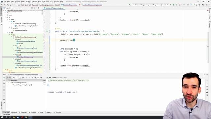Run with coverage from the top toolbar

[177, 5]
